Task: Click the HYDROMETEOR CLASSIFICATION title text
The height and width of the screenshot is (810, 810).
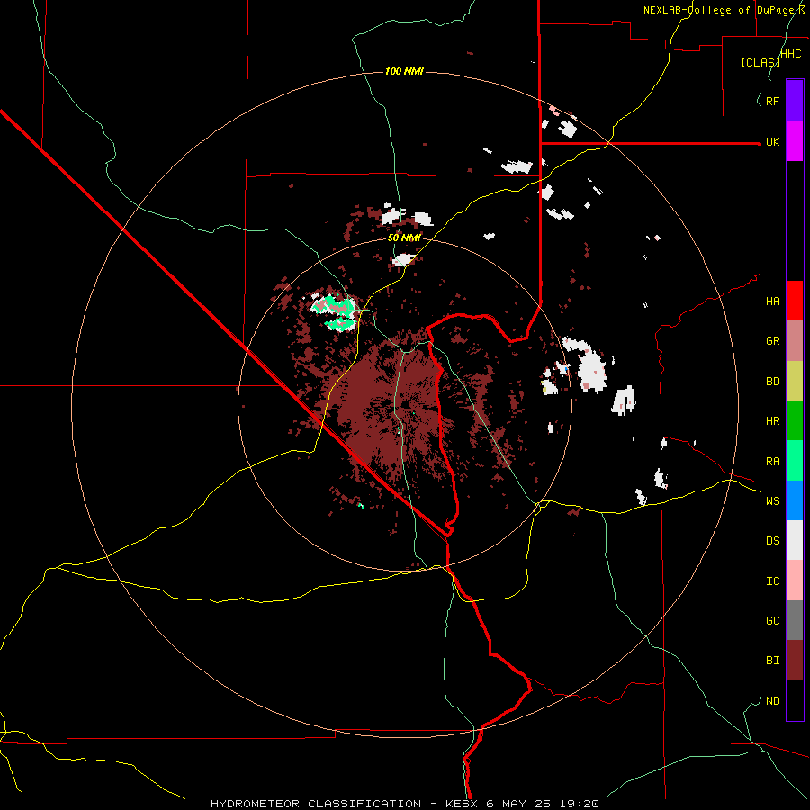Action: 315,804
